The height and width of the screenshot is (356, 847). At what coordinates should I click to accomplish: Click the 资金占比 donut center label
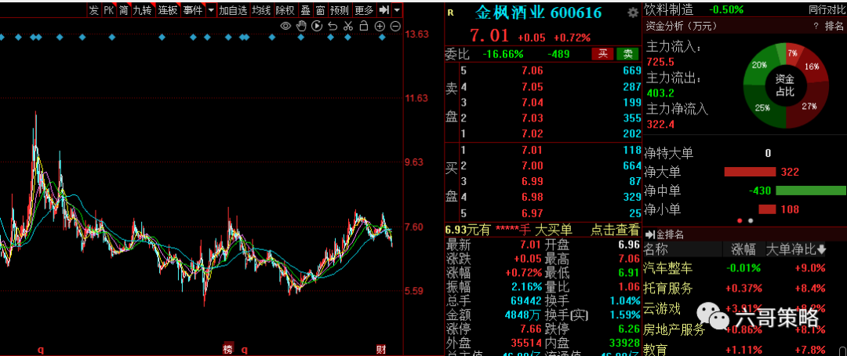pyautogui.click(x=786, y=86)
